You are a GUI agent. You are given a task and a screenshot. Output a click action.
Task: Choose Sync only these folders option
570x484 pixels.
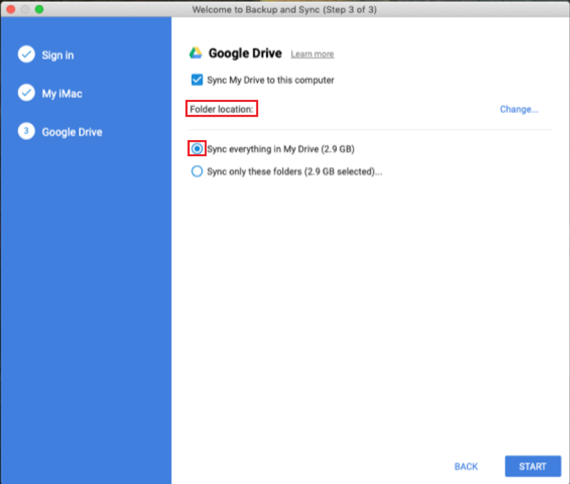tap(197, 171)
